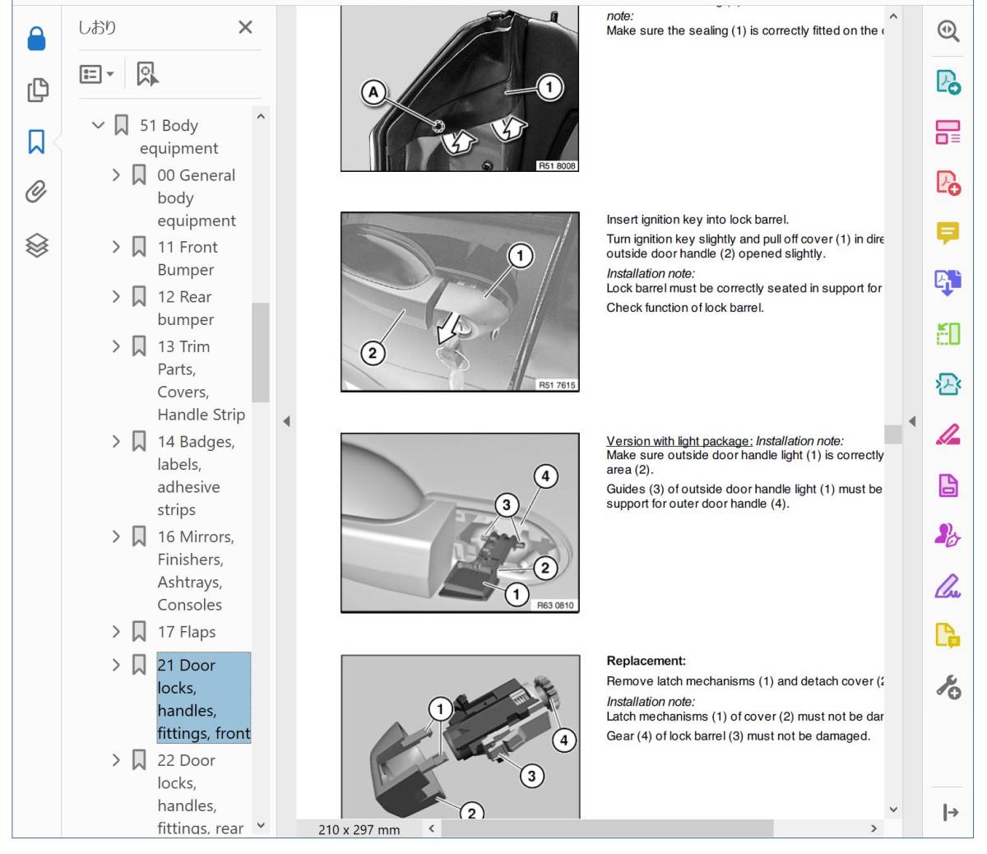Open the Export PDF tool
The height and width of the screenshot is (854, 987).
948,81
